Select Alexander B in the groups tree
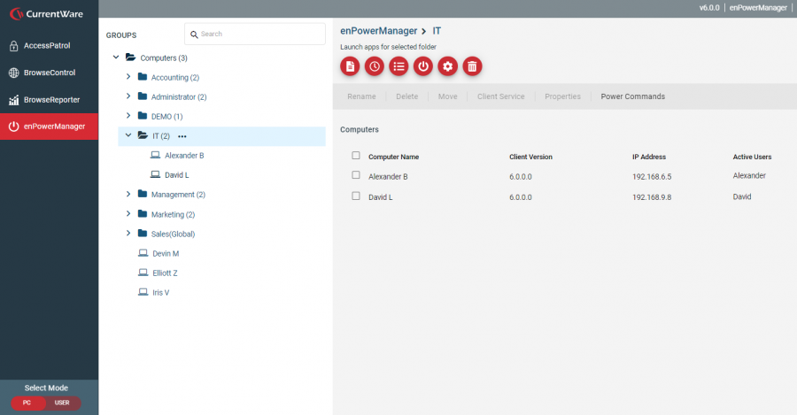This screenshot has width=797, height=415. click(x=184, y=156)
